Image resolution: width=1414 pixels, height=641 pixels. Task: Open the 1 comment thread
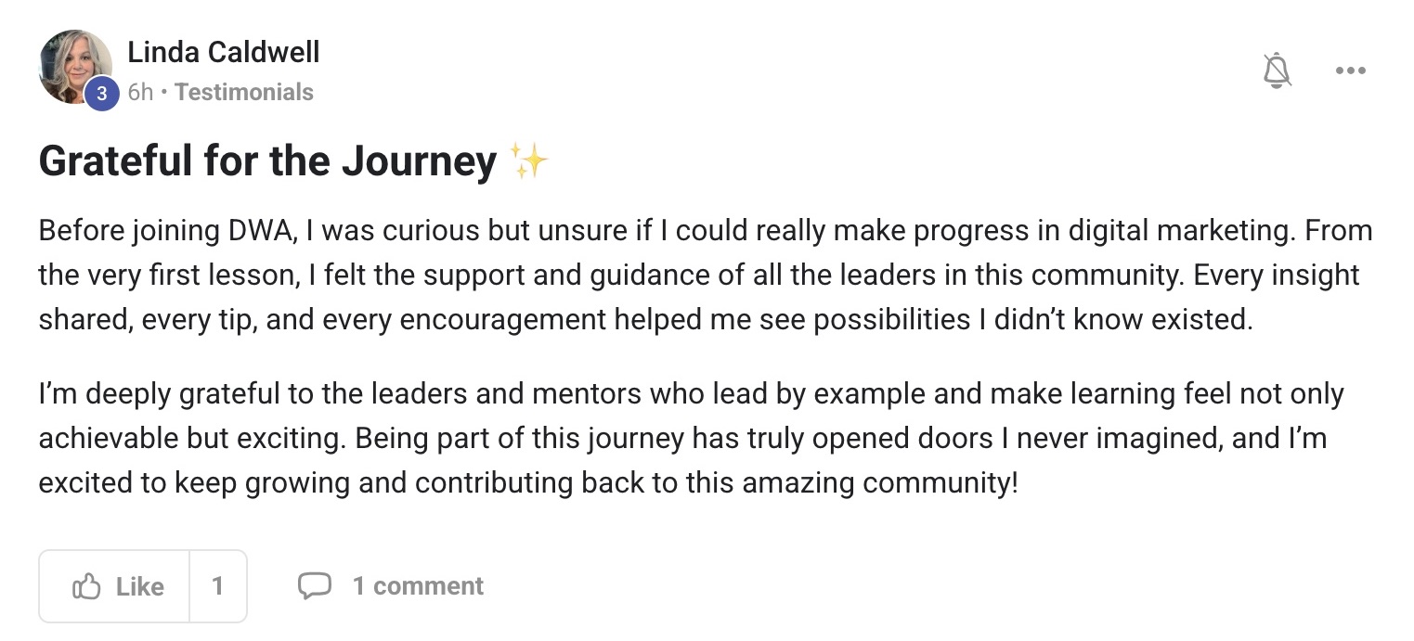pyautogui.click(x=417, y=586)
